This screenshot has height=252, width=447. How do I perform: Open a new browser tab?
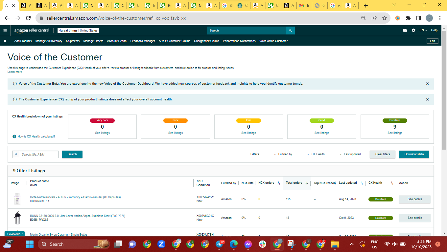click(366, 6)
